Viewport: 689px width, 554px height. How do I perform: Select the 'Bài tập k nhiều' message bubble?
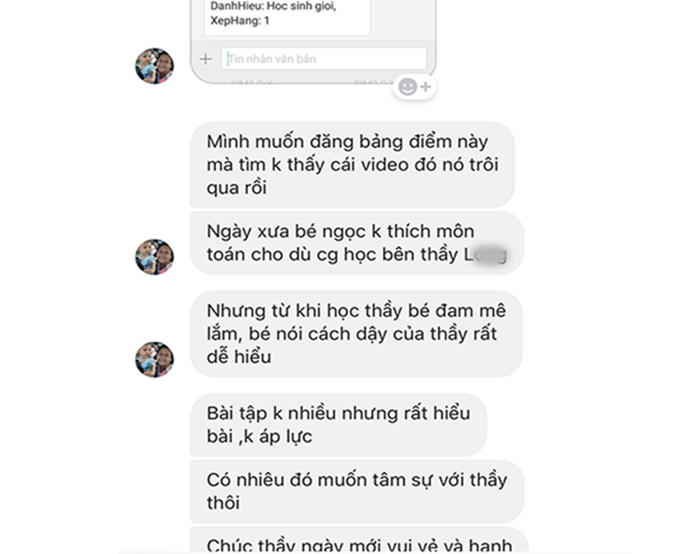338,425
